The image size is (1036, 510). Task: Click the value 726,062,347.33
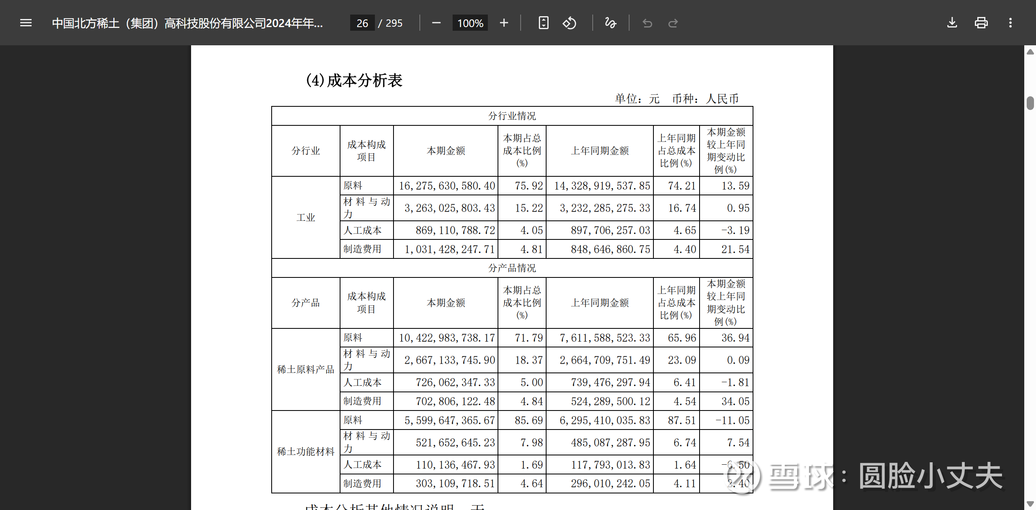455,382
